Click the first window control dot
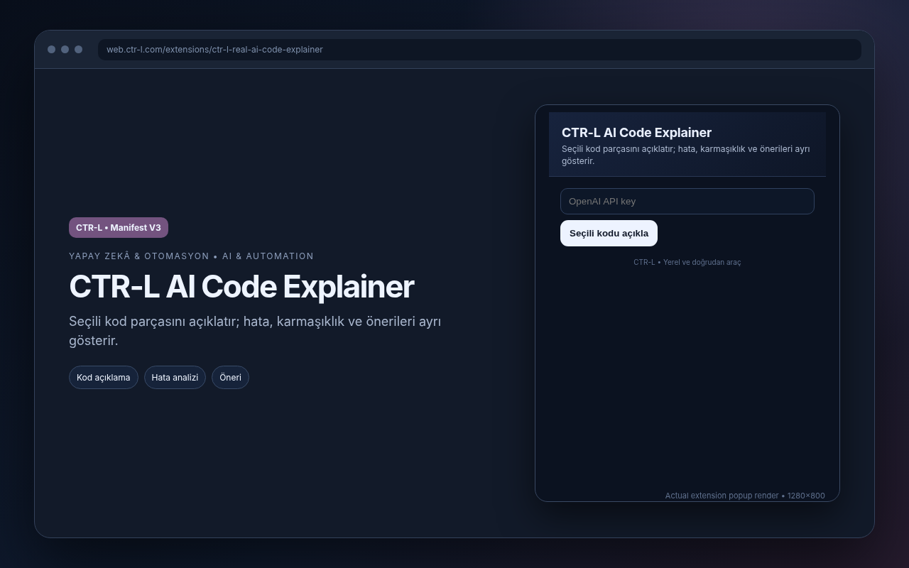 (x=51, y=49)
